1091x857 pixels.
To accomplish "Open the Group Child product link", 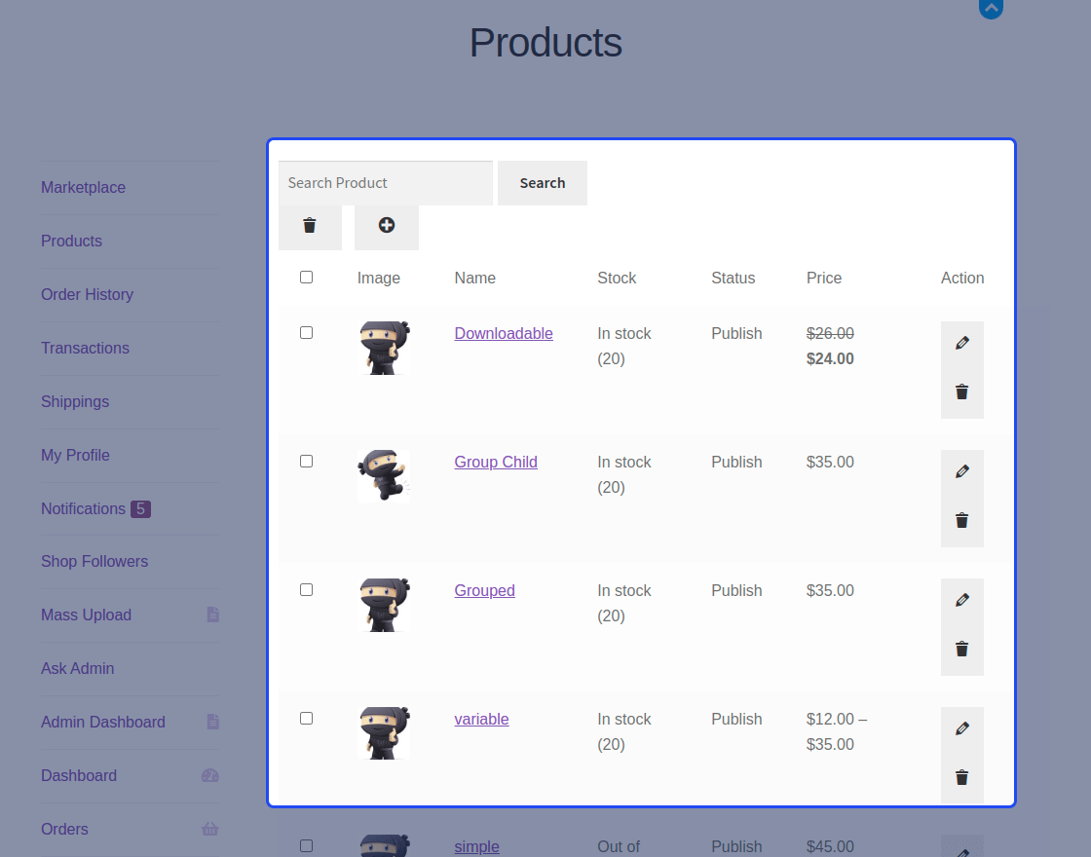I will click(x=496, y=462).
